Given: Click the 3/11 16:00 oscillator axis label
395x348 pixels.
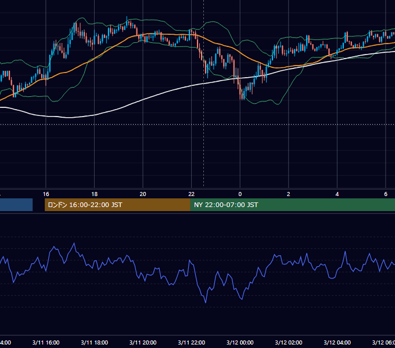Looking at the screenshot, I should pos(46,342).
